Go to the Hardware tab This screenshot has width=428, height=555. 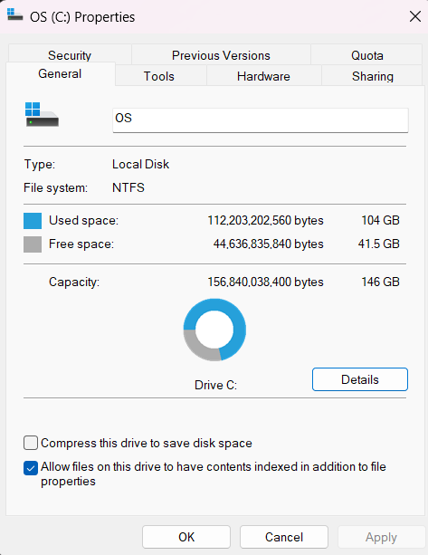[x=263, y=76]
